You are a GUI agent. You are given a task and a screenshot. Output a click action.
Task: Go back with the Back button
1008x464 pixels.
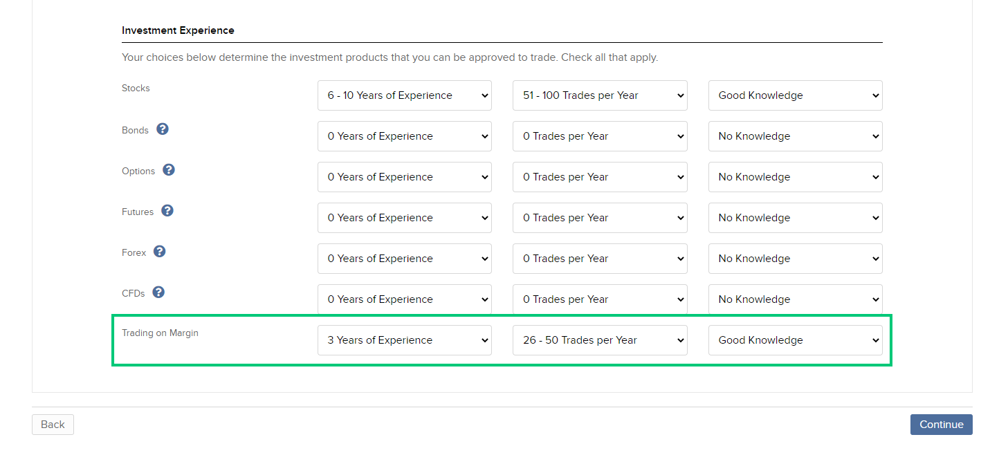(x=53, y=425)
